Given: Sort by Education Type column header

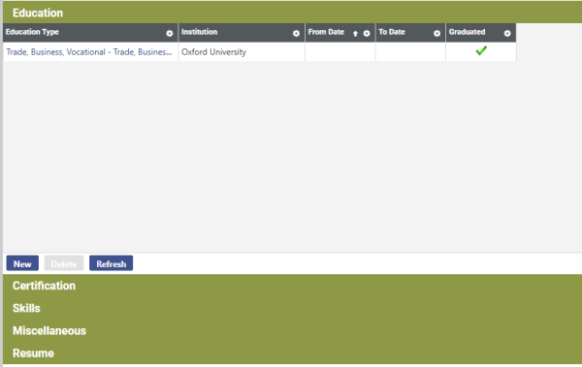Looking at the screenshot, I should point(32,32).
